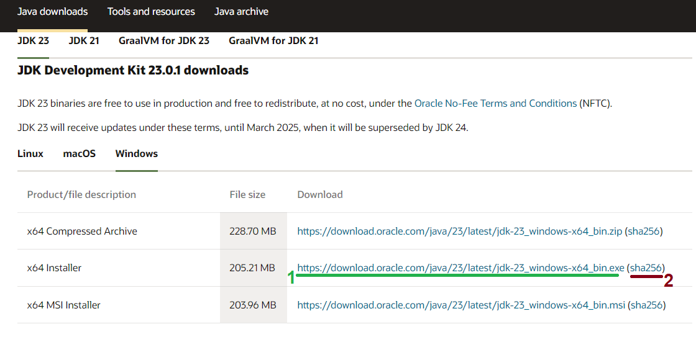Image resolution: width=696 pixels, height=342 pixels.
Task: Select the Windows downloads tab
Action: tap(136, 154)
